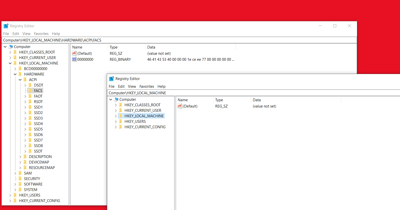Collapse the ACPI tree node
Screen dimensions: 400x210
[20, 80]
